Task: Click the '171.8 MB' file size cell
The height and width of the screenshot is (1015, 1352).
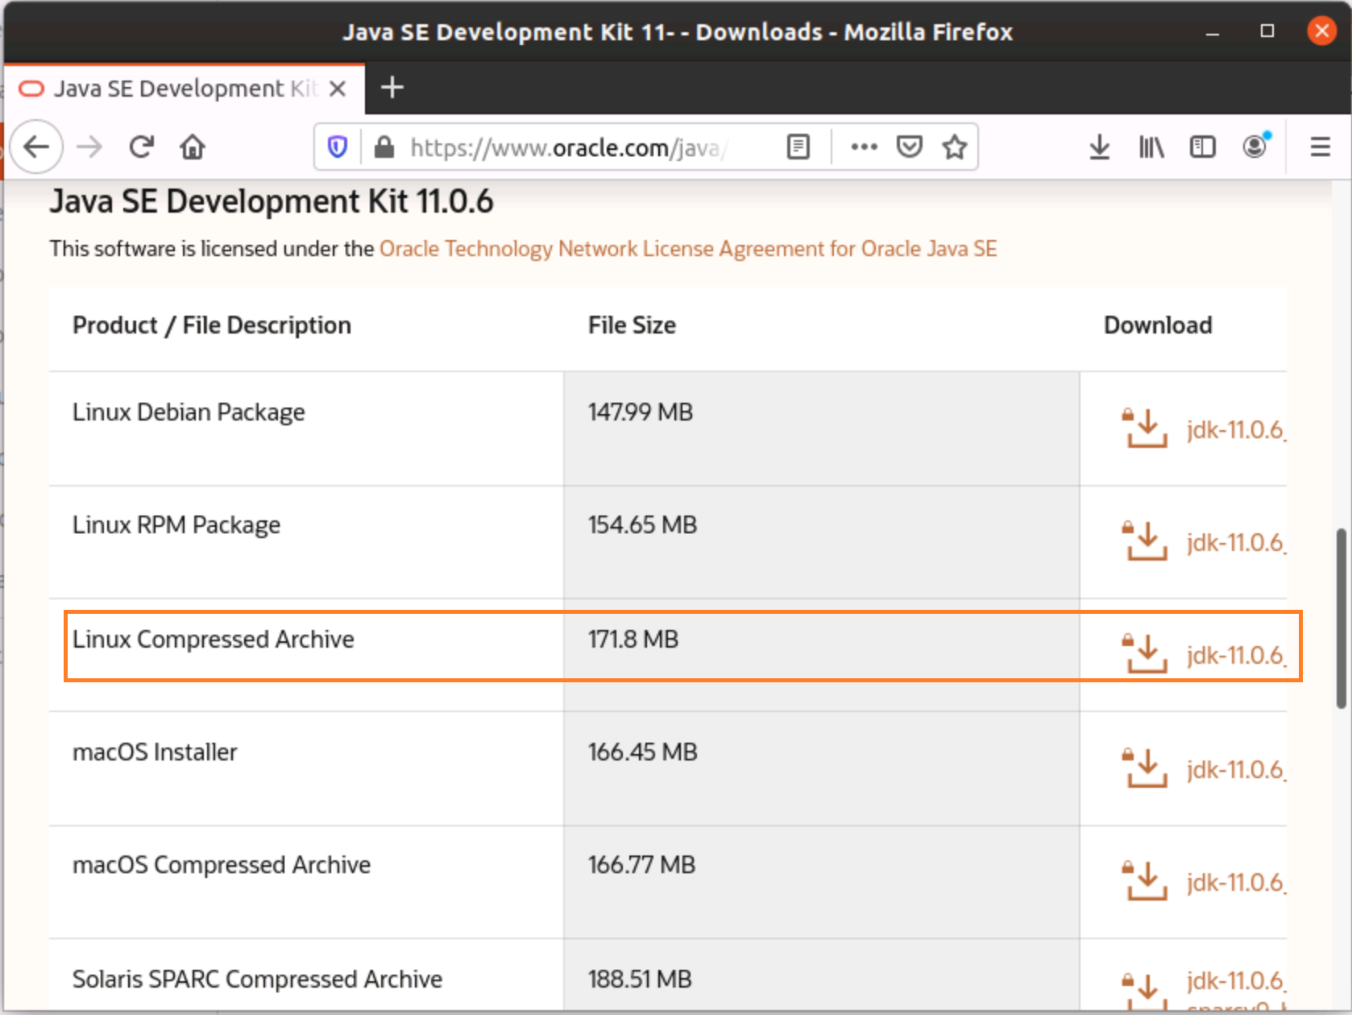Action: click(x=822, y=654)
